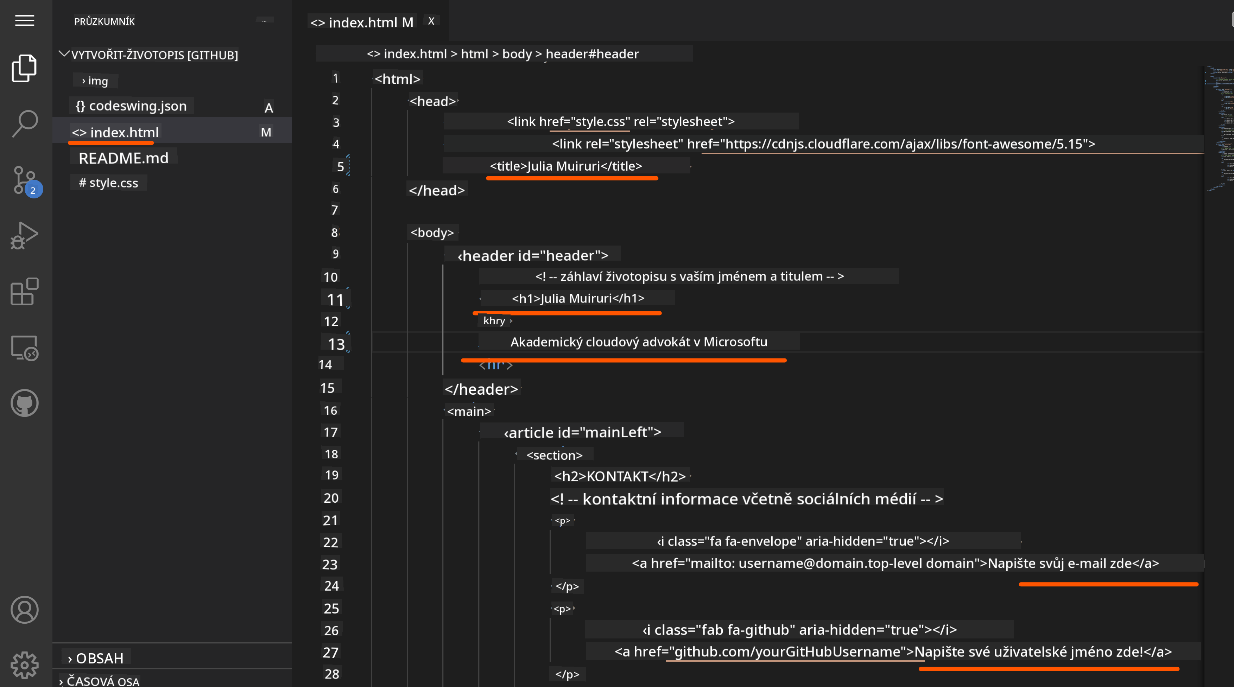The height and width of the screenshot is (687, 1234).
Task: Open the GitHub panel icon
Action: click(24, 403)
